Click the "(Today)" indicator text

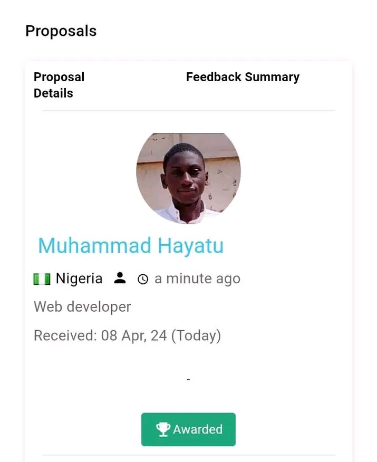click(x=196, y=335)
